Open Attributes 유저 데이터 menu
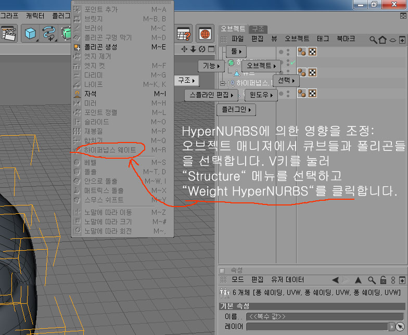Screen dimensions: 408x335 coord(287,280)
